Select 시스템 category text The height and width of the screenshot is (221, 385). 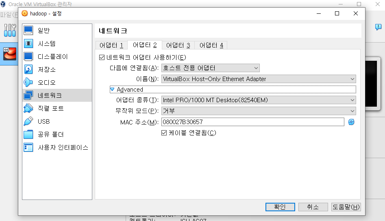(47, 43)
